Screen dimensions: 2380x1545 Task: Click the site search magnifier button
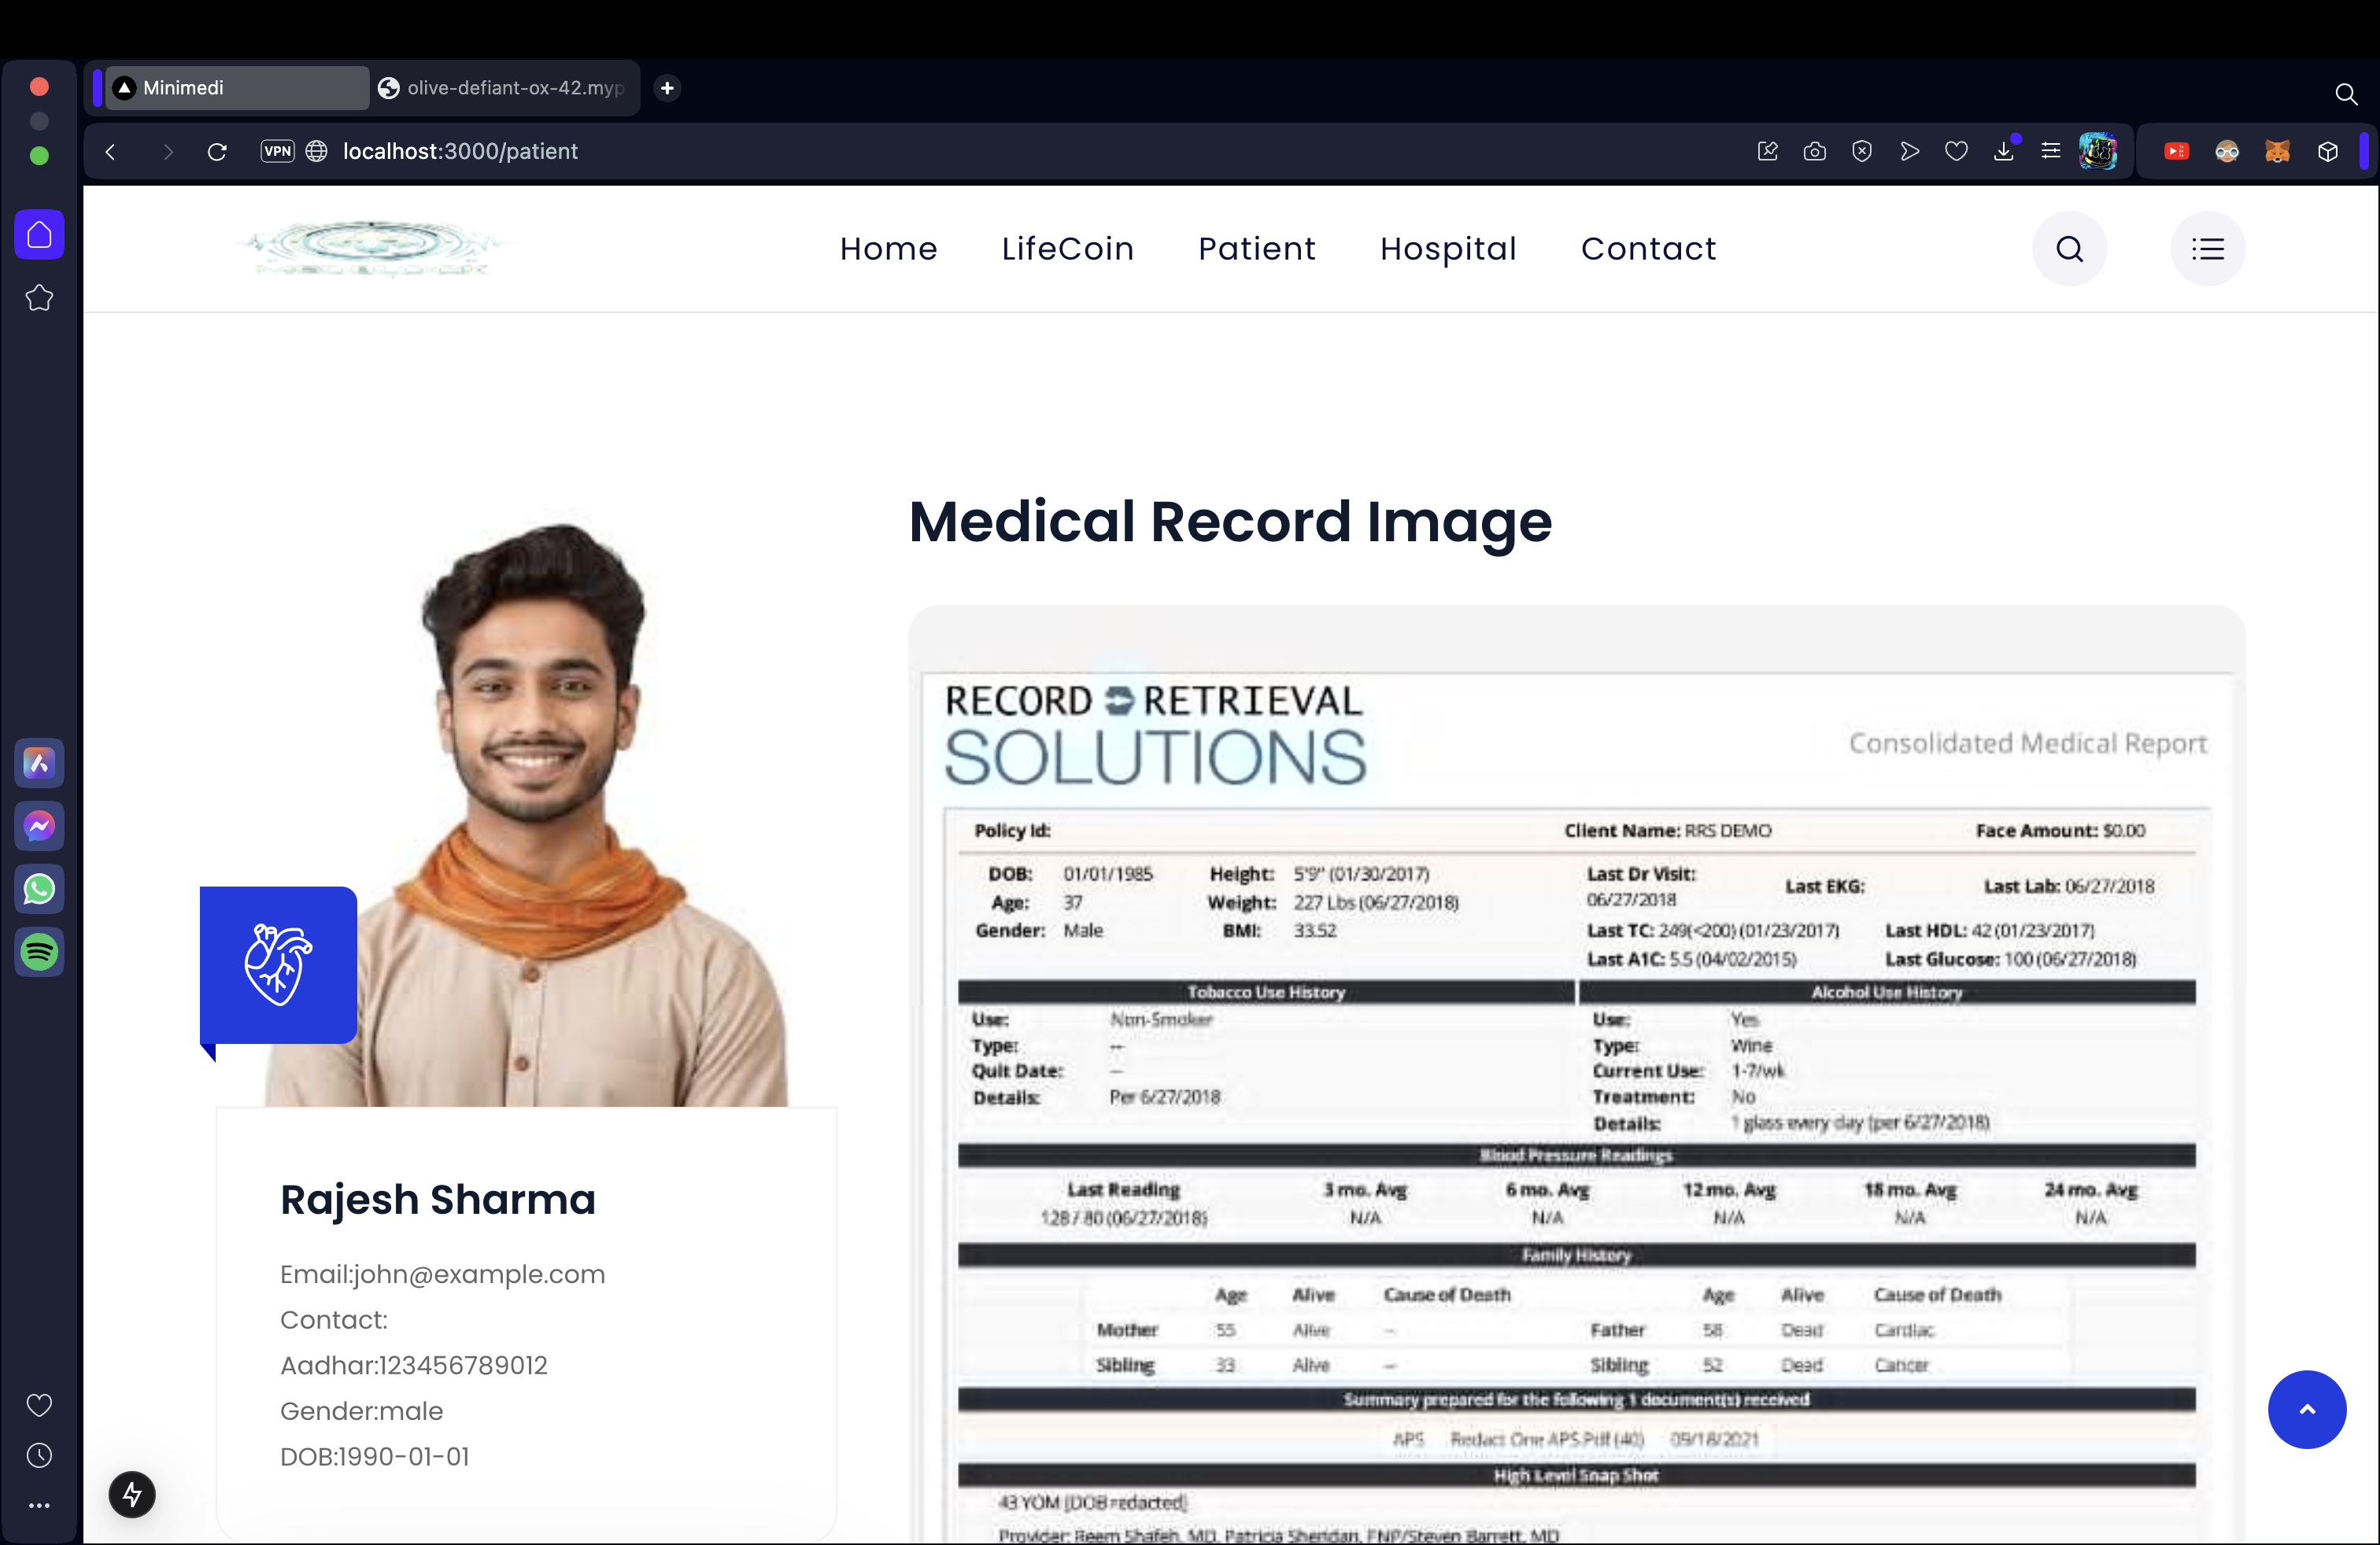(2069, 249)
